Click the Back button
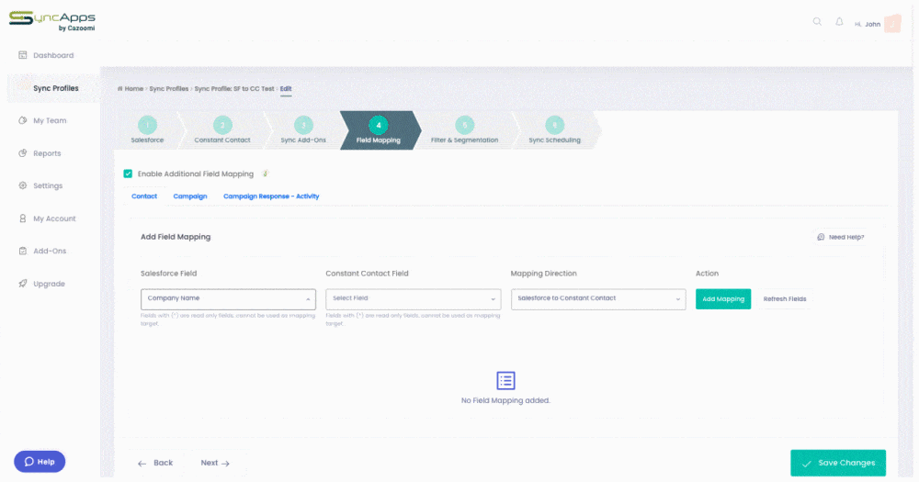Screen dimensions: 919x482 pyautogui.click(x=155, y=463)
